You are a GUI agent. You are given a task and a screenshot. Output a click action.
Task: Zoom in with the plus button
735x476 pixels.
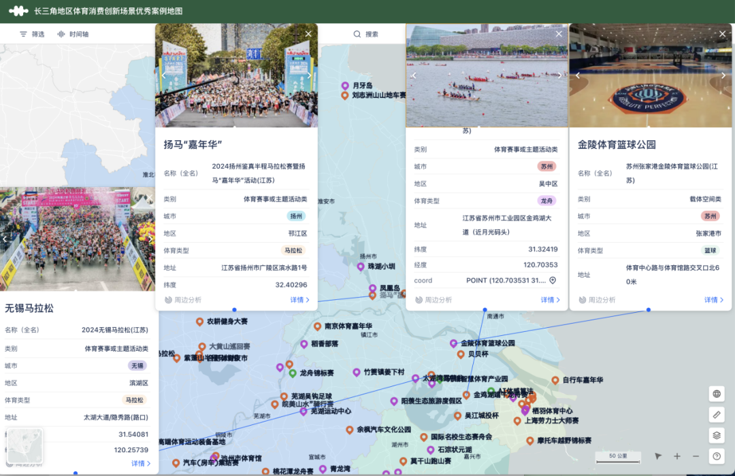(x=677, y=456)
